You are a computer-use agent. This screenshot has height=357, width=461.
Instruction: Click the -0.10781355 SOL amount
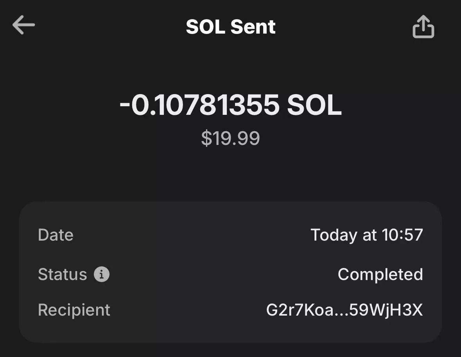click(231, 105)
